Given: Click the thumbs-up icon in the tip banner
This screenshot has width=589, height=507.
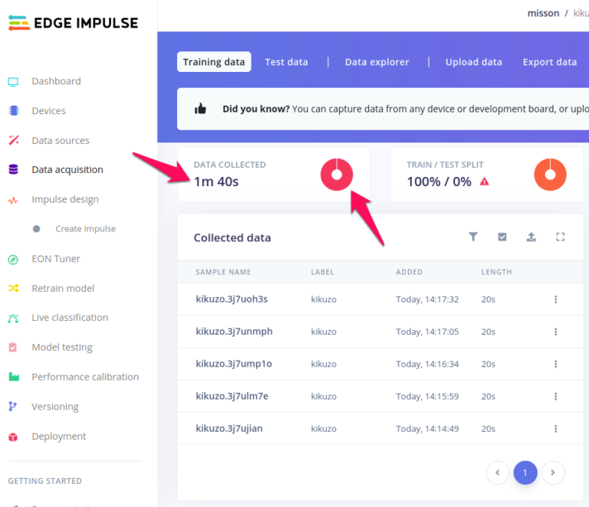Looking at the screenshot, I should click(201, 109).
